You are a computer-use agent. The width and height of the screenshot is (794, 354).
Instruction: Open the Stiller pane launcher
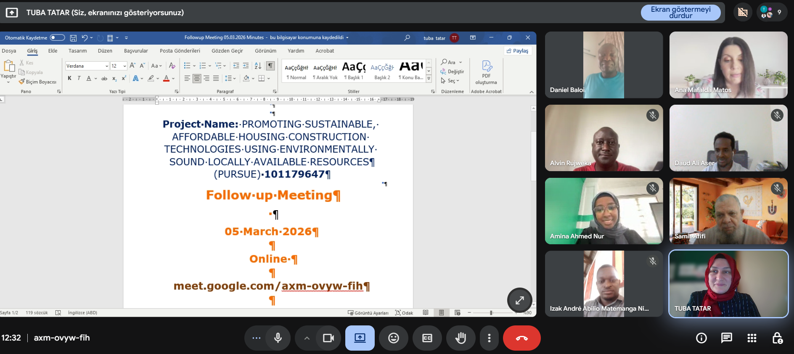pos(433,91)
